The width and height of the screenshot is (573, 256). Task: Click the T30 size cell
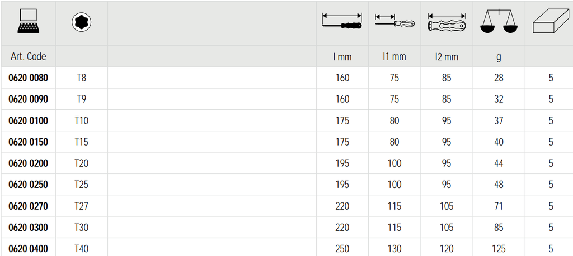pyautogui.click(x=82, y=228)
